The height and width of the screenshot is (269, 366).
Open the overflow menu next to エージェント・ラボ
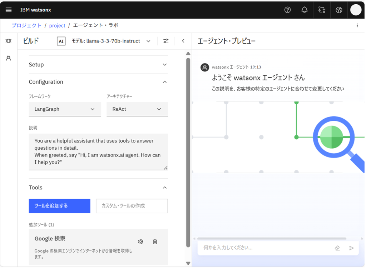[x=357, y=25]
